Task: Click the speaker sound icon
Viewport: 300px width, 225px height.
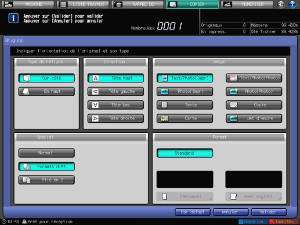Action: tap(281, 4)
